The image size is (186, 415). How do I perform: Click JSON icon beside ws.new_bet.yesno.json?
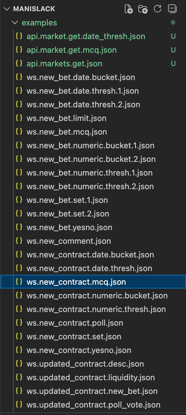point(19,227)
